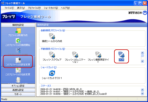Open the ヘルプ(H) menu

[65, 8]
